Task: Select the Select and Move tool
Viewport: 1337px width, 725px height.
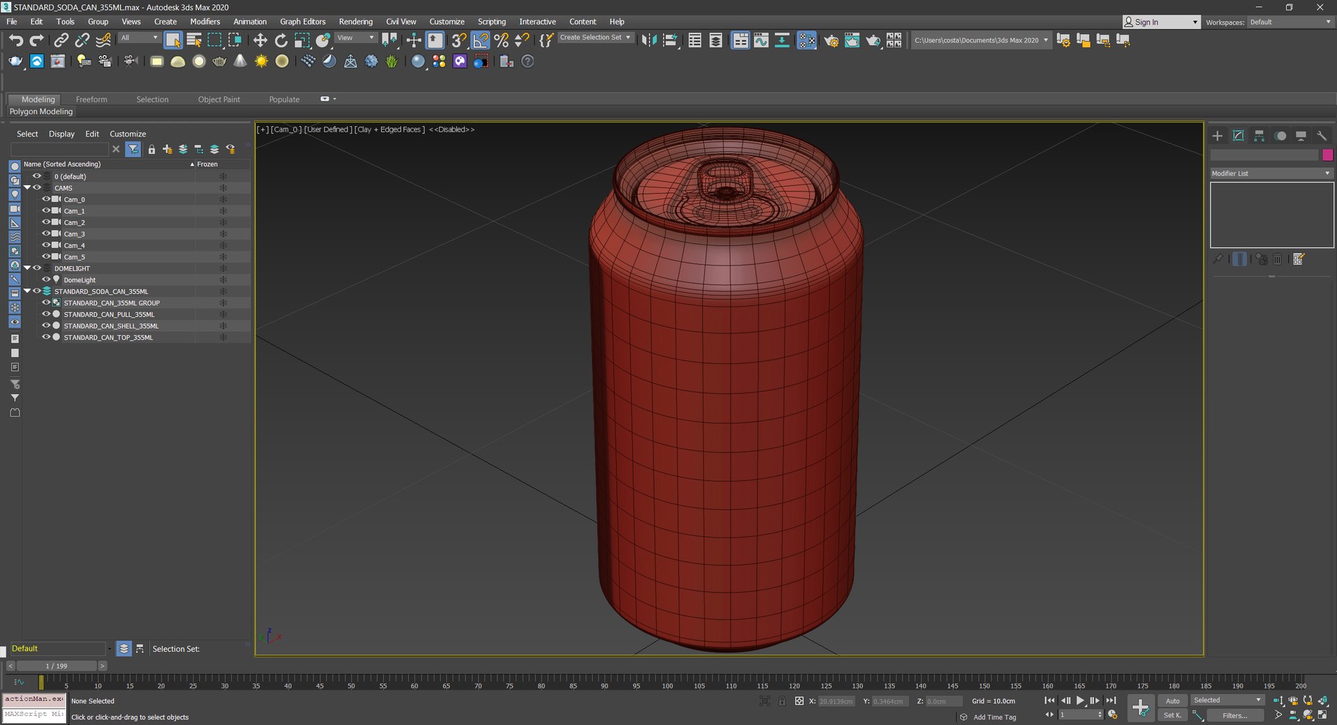Action: [260, 40]
